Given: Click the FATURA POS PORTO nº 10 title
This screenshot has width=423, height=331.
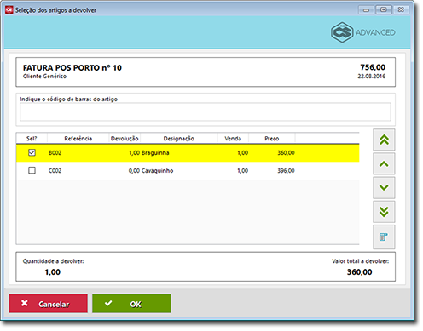Looking at the screenshot, I should coord(72,68).
